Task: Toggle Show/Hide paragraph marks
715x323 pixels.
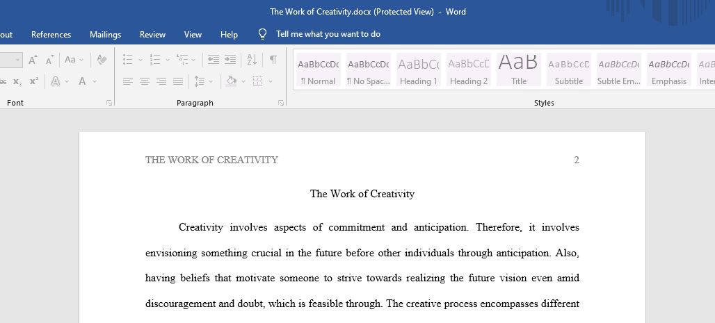Action: tap(273, 60)
